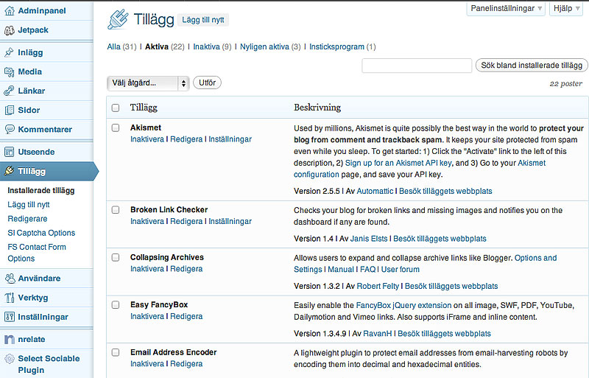Check the Easy FancyBox checkbox
The width and height of the screenshot is (589, 378).
[x=116, y=305]
